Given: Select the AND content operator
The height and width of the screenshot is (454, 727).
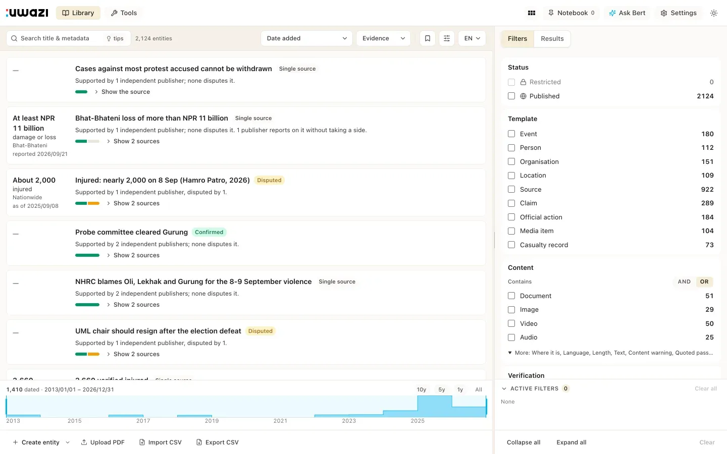Looking at the screenshot, I should point(684,282).
